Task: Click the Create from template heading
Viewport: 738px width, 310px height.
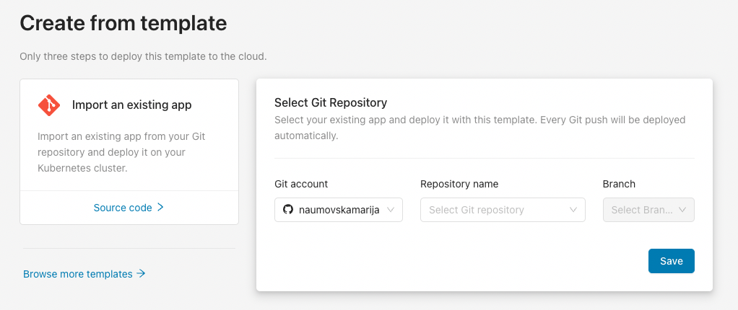Action: point(123,23)
